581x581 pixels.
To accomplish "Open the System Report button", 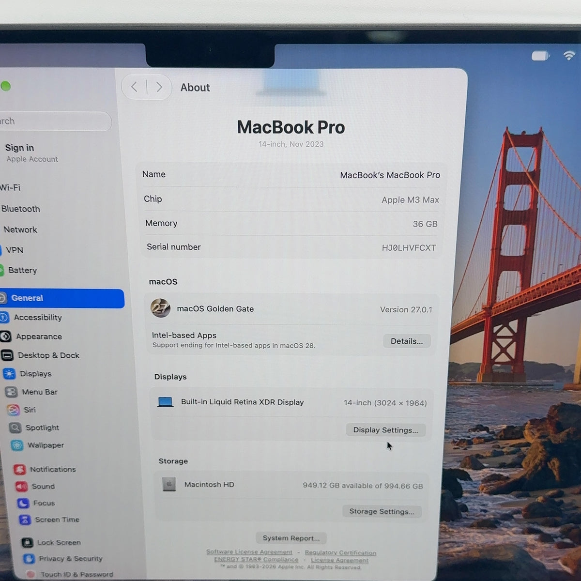I will point(291,538).
